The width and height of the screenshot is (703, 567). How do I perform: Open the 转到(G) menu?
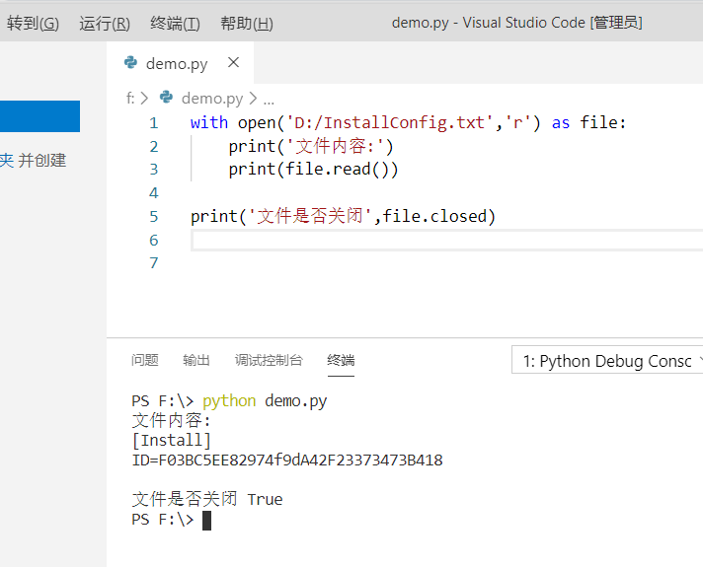point(33,23)
